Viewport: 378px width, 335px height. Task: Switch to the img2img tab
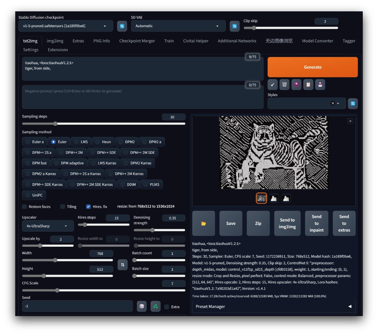click(55, 41)
